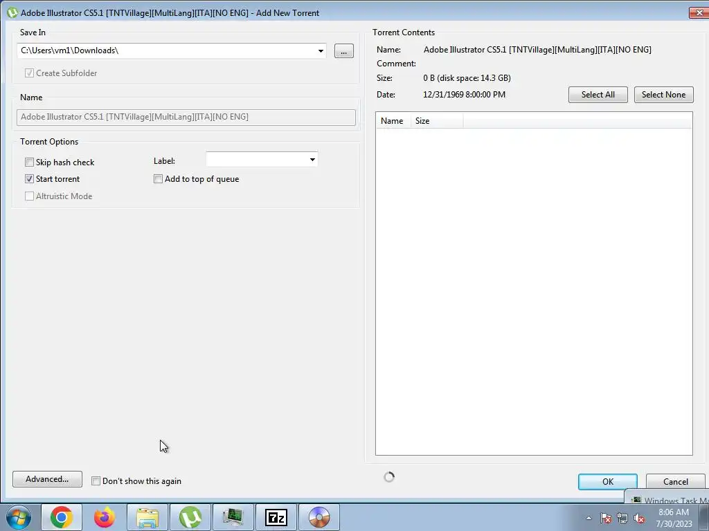The height and width of the screenshot is (531, 709).
Task: Enable Add to top of queue
Action: pos(159,179)
